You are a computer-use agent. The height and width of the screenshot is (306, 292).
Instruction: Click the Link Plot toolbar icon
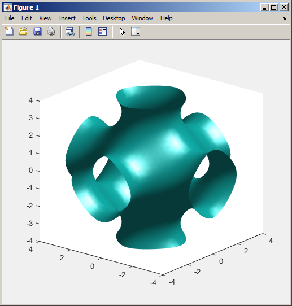[70, 32]
